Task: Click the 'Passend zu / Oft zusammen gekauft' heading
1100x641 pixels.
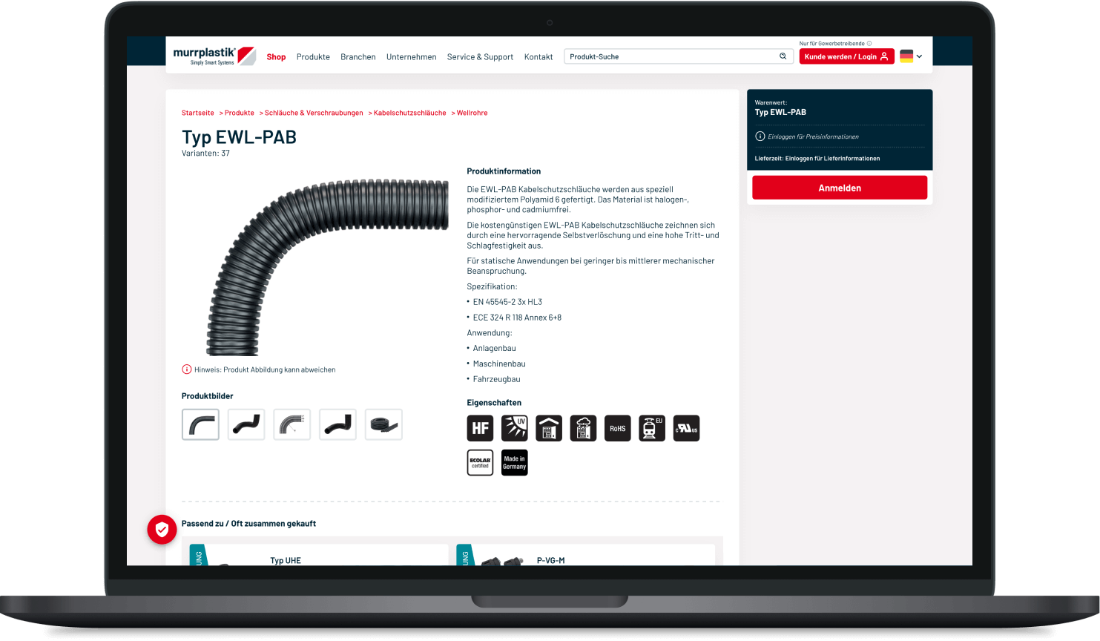Action: pos(248,524)
